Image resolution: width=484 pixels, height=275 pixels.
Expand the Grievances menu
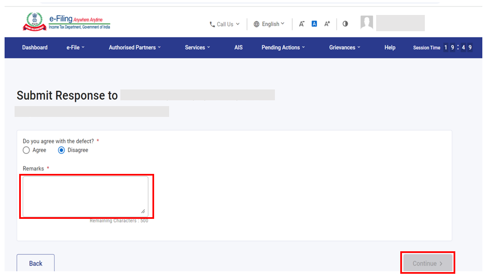click(344, 47)
